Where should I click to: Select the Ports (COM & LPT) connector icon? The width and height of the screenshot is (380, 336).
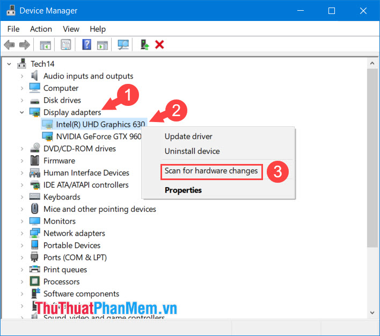(34, 257)
